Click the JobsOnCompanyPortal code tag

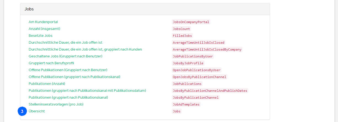[191, 22]
